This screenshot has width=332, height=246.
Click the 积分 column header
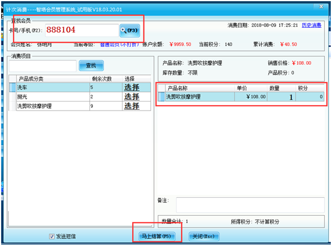point(310,88)
